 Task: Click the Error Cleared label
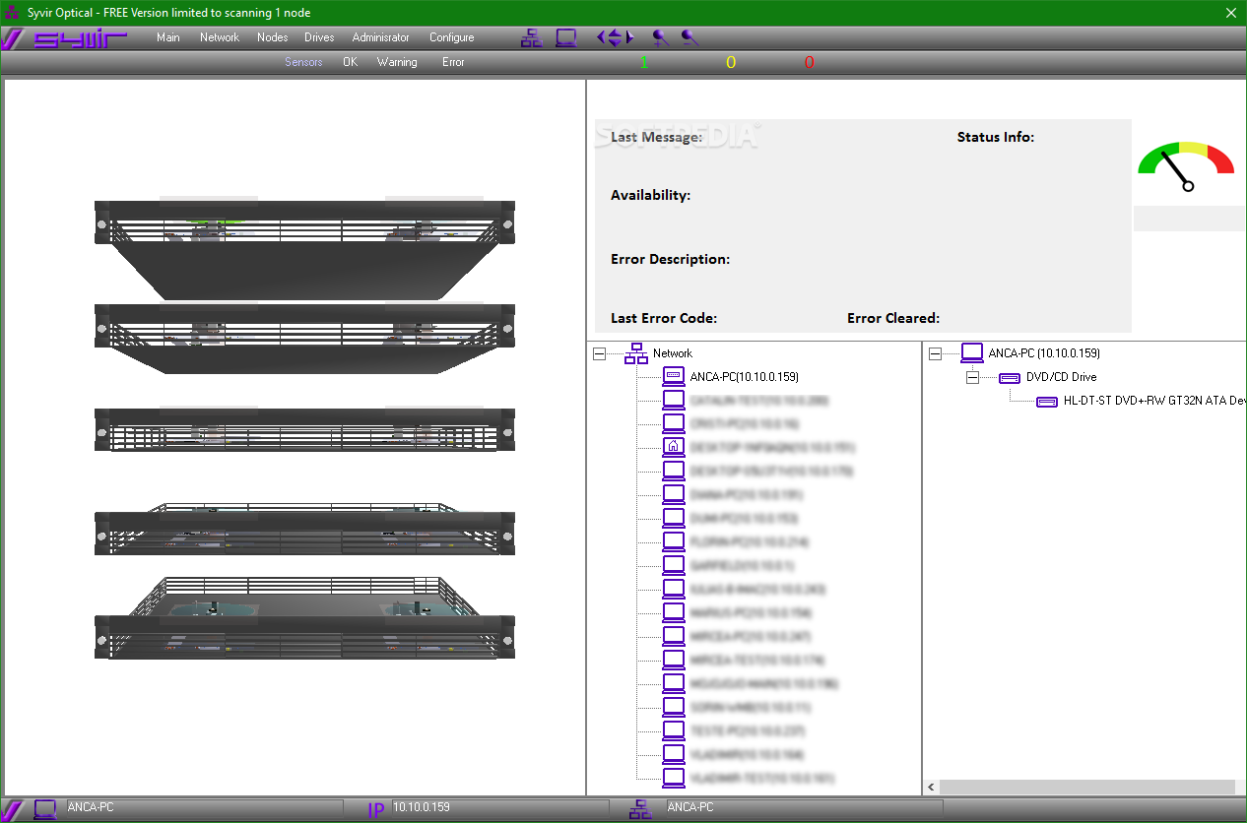[x=893, y=318]
